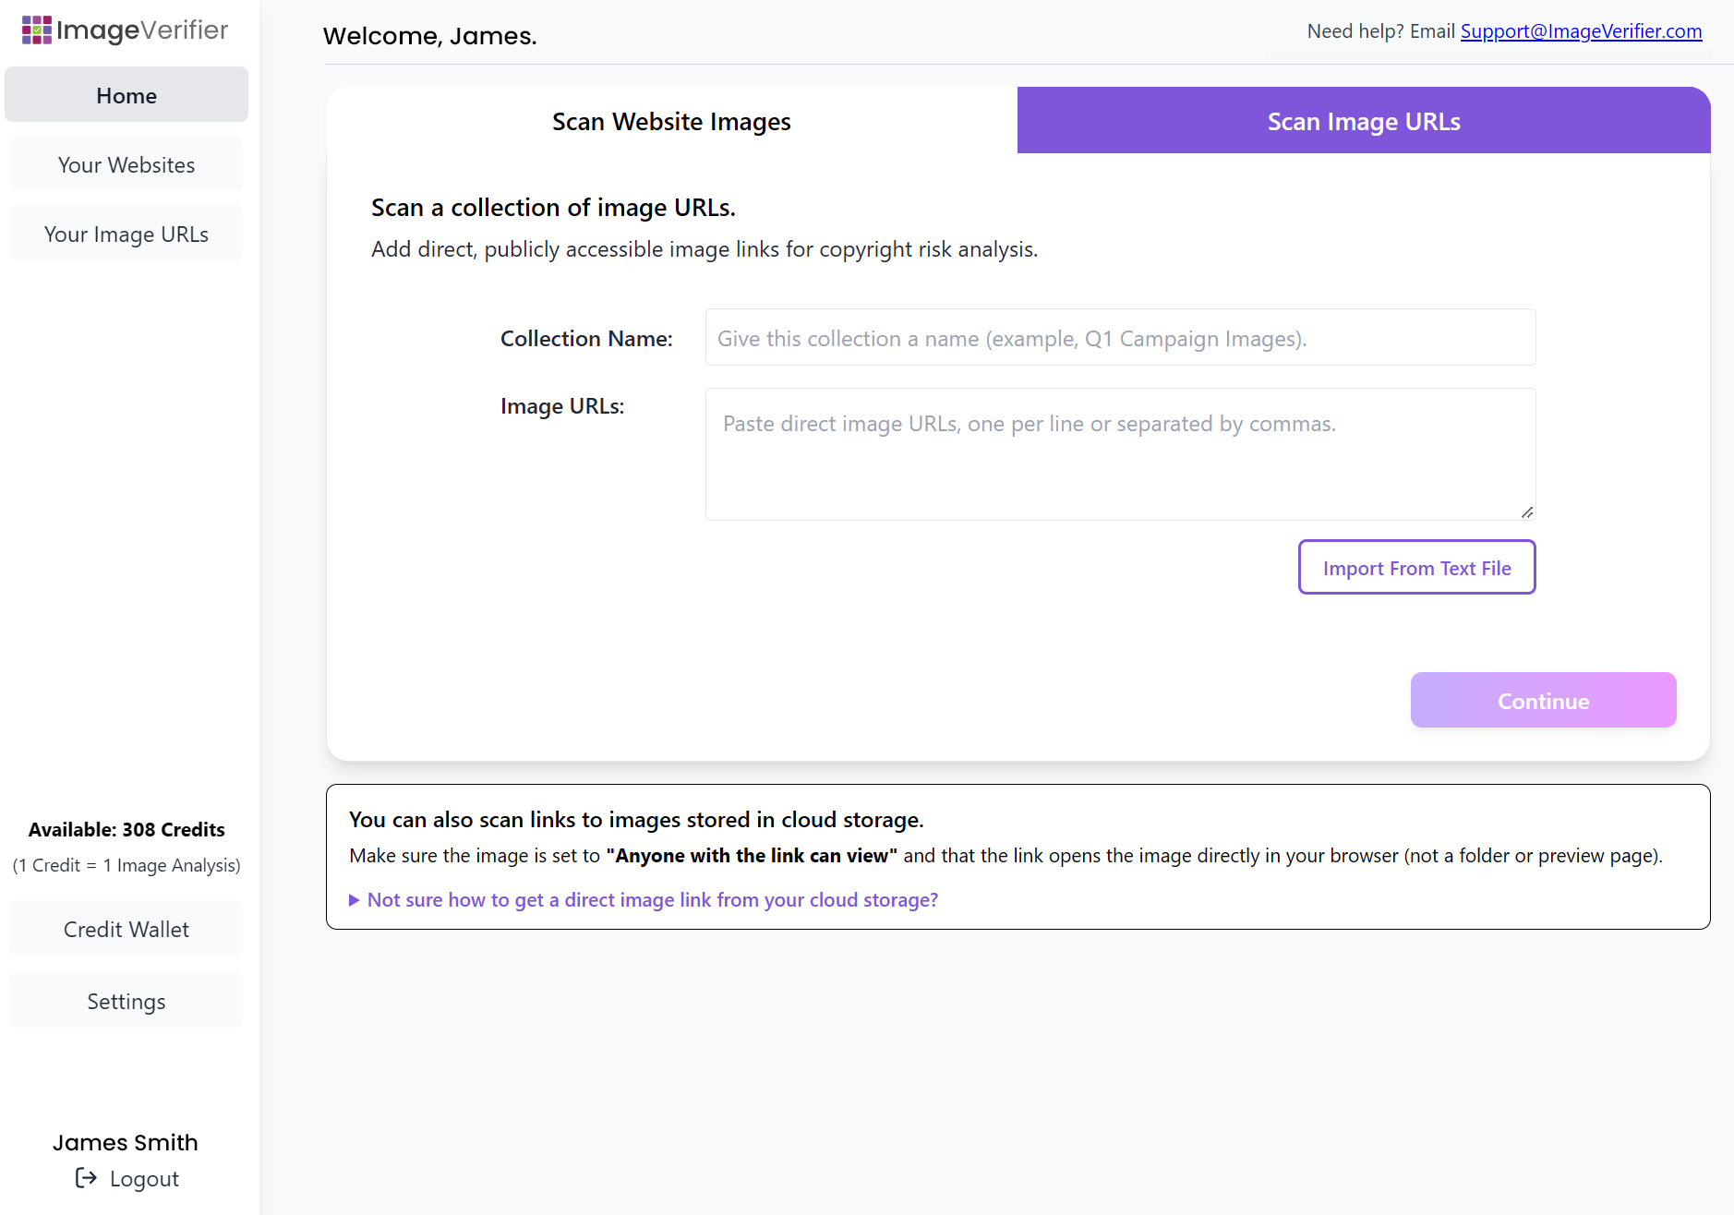The height and width of the screenshot is (1215, 1734).
Task: Click the 'Collection Name:' label
Action: (x=586, y=339)
